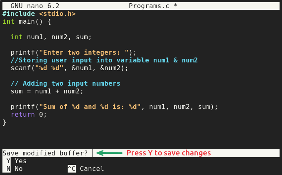
Task: Choose No to discard changes
Action: click(x=19, y=169)
